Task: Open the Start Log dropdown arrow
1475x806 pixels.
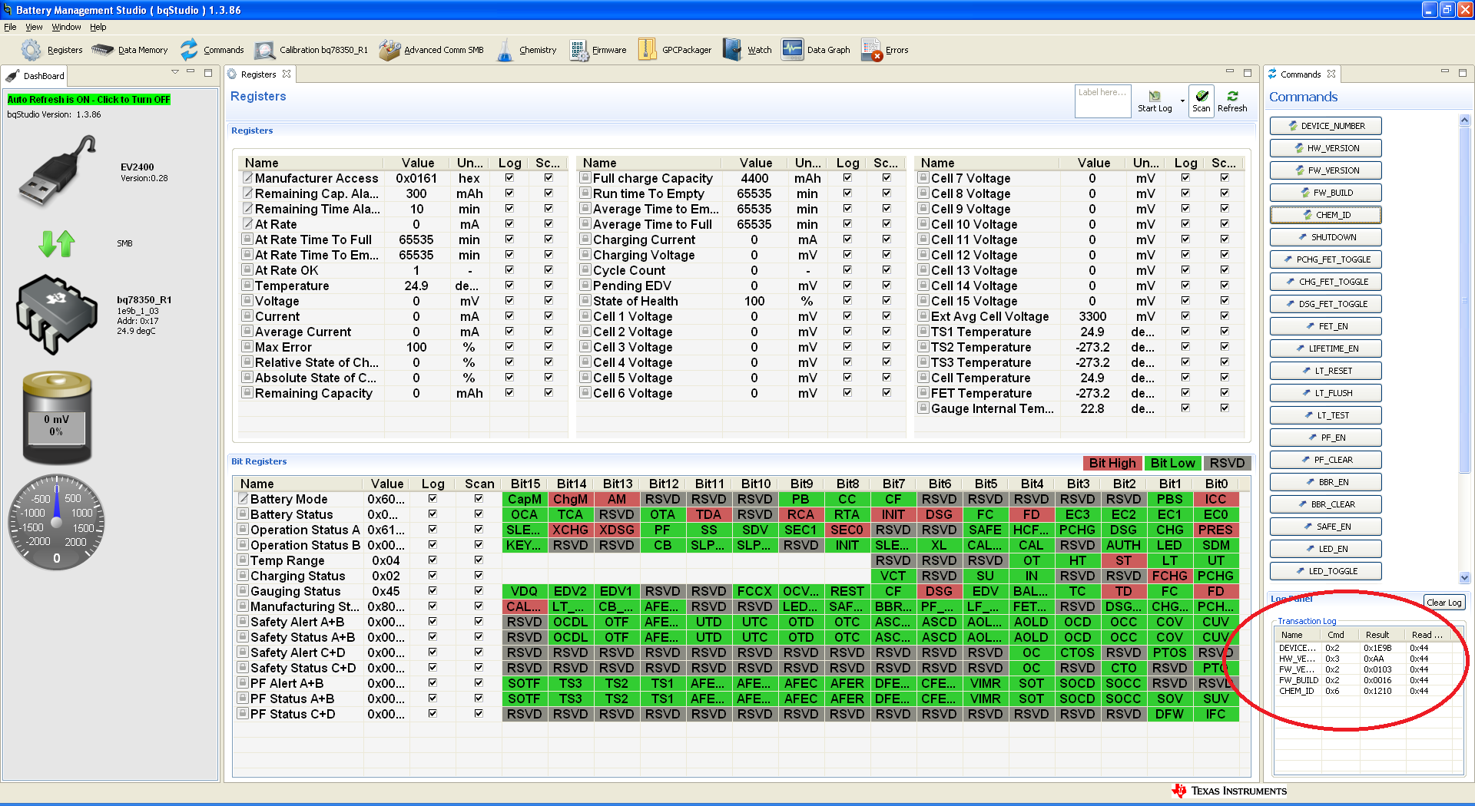Action: click(1182, 101)
